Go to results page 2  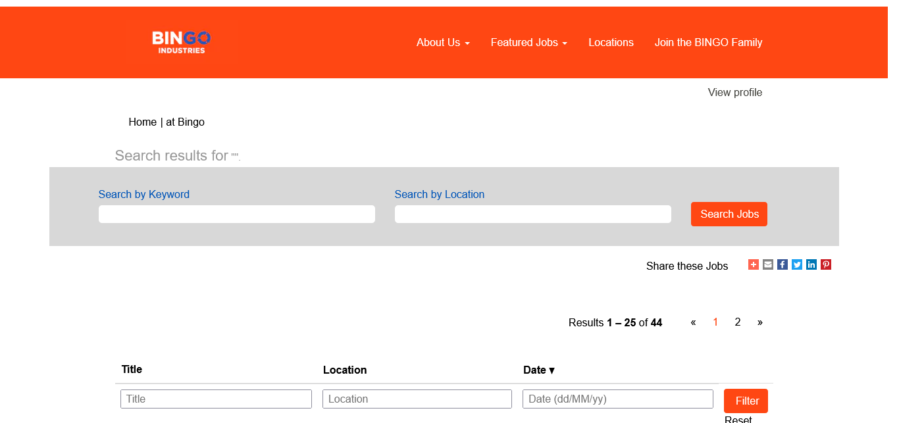coord(738,322)
